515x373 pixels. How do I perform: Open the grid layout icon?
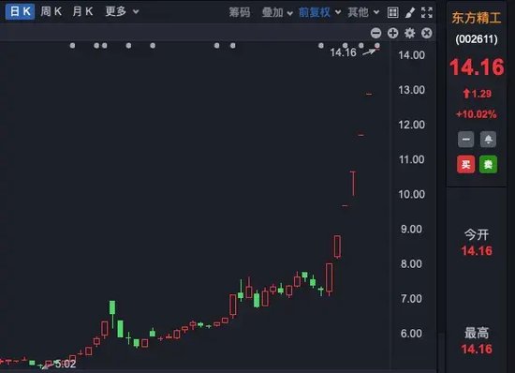[x=393, y=12]
